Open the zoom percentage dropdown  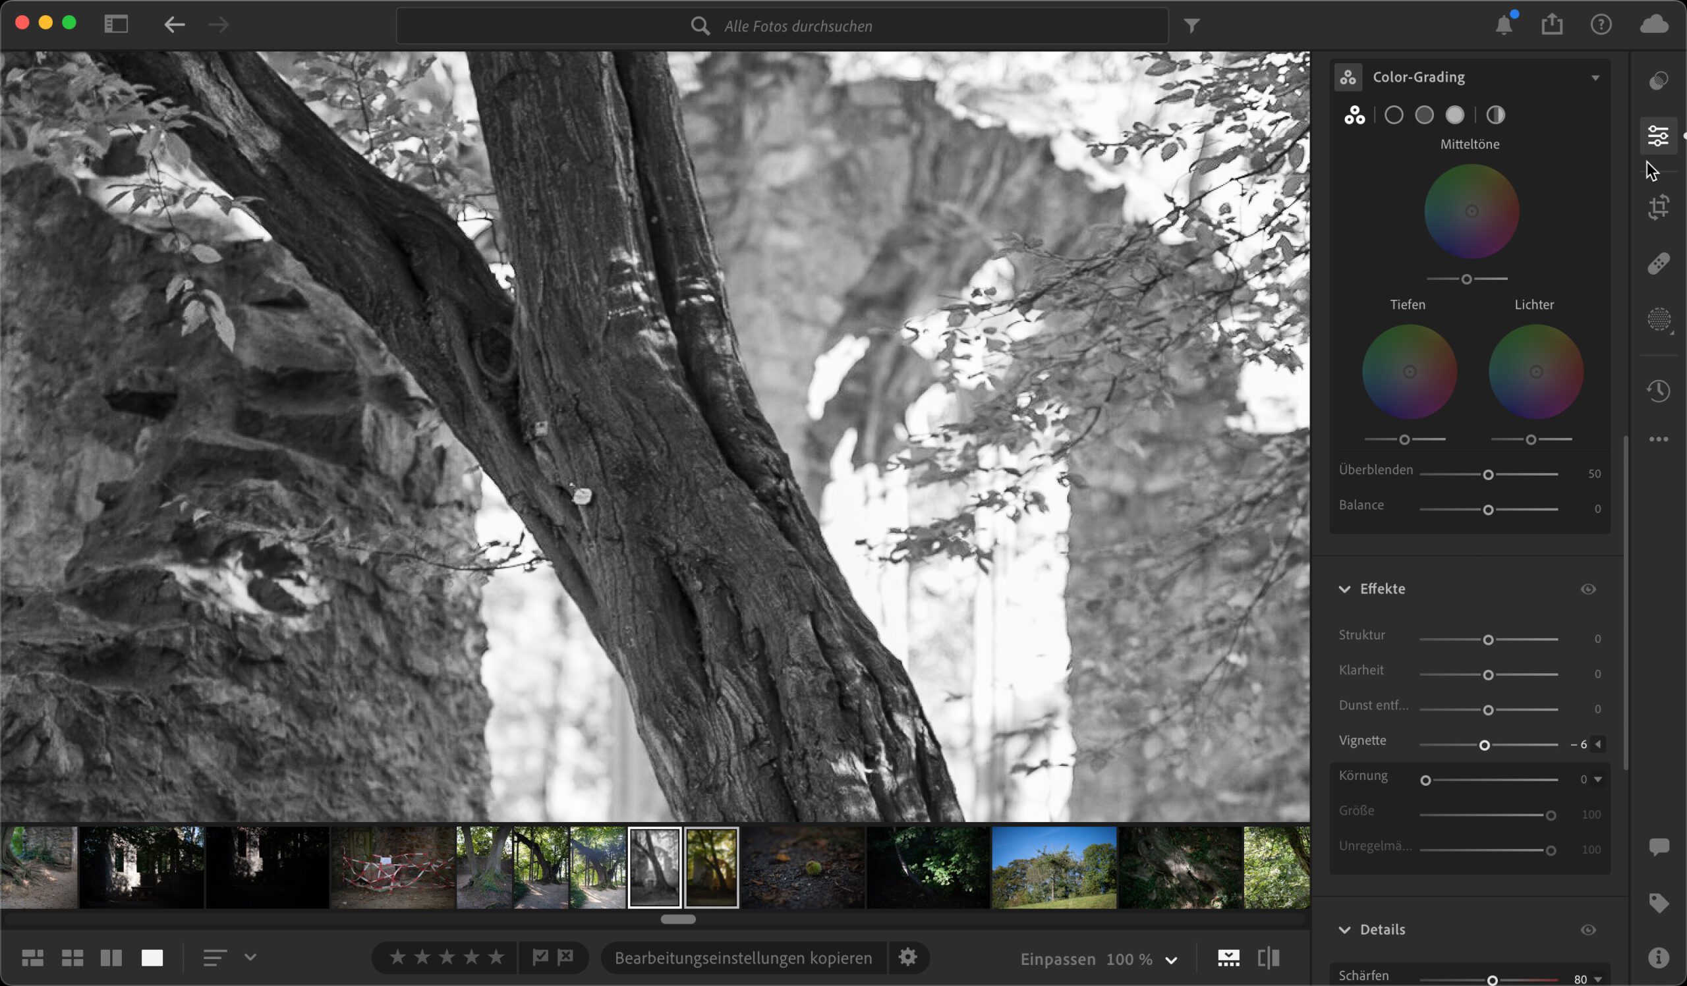(1171, 960)
